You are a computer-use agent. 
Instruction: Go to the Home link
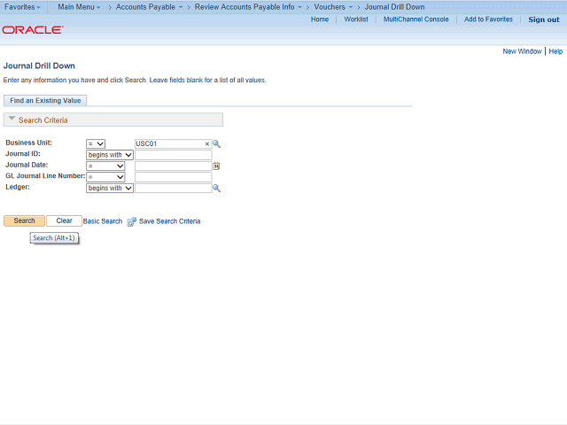point(320,19)
